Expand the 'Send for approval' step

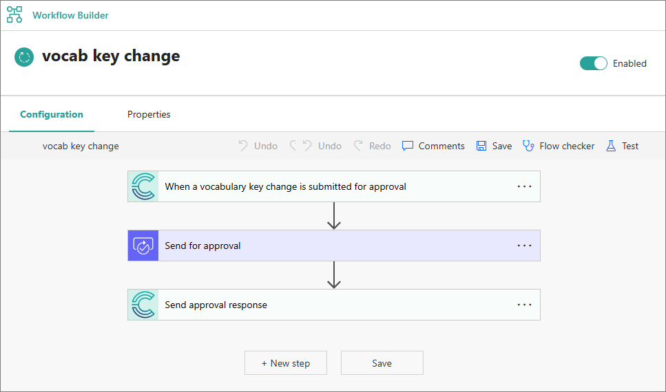click(334, 246)
